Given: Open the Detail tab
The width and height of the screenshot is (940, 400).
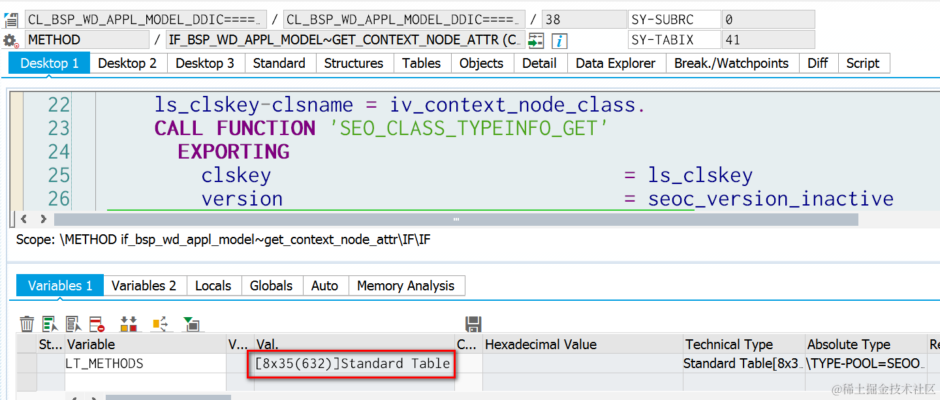Looking at the screenshot, I should [x=540, y=63].
